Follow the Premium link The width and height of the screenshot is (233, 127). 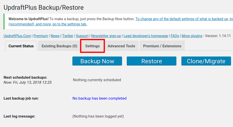click(41, 36)
